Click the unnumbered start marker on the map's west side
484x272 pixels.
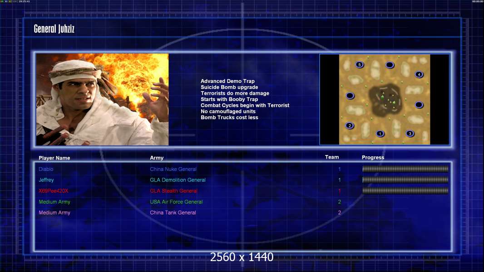pos(350,96)
